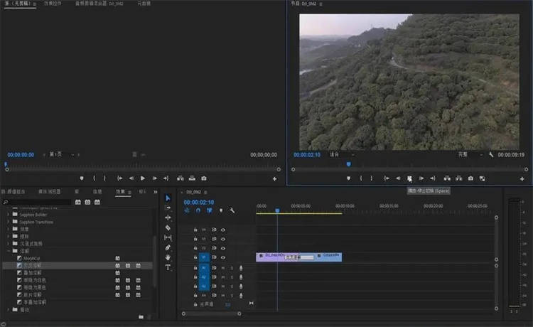Select the MorphCut transition
533x327 pixels.
(31, 258)
